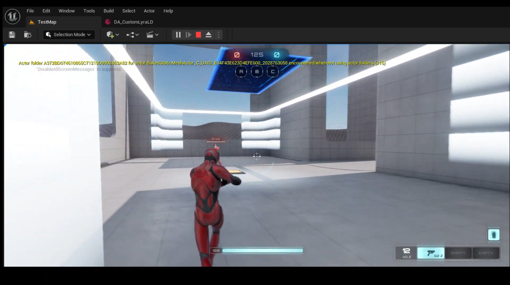Click the Unreal Engine logo icon
Screen dimensions: 510x285
12,16
